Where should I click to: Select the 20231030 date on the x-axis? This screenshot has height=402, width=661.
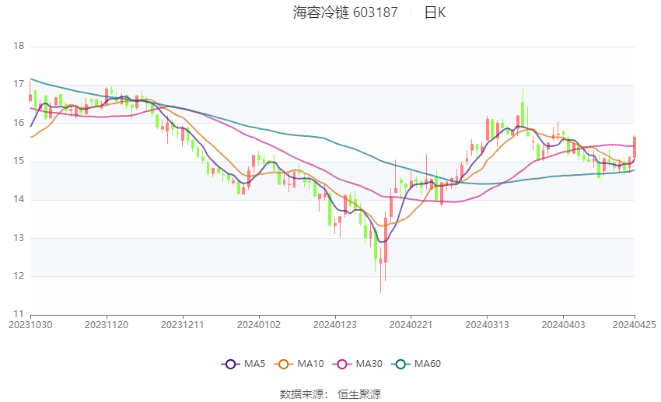pyautogui.click(x=30, y=324)
